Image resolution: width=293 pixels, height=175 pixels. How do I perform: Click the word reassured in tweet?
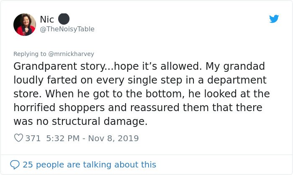pyautogui.click(x=155, y=107)
